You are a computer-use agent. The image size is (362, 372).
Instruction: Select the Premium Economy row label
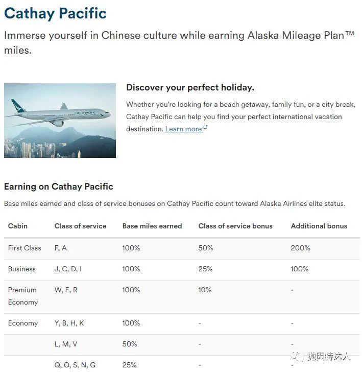click(x=22, y=296)
